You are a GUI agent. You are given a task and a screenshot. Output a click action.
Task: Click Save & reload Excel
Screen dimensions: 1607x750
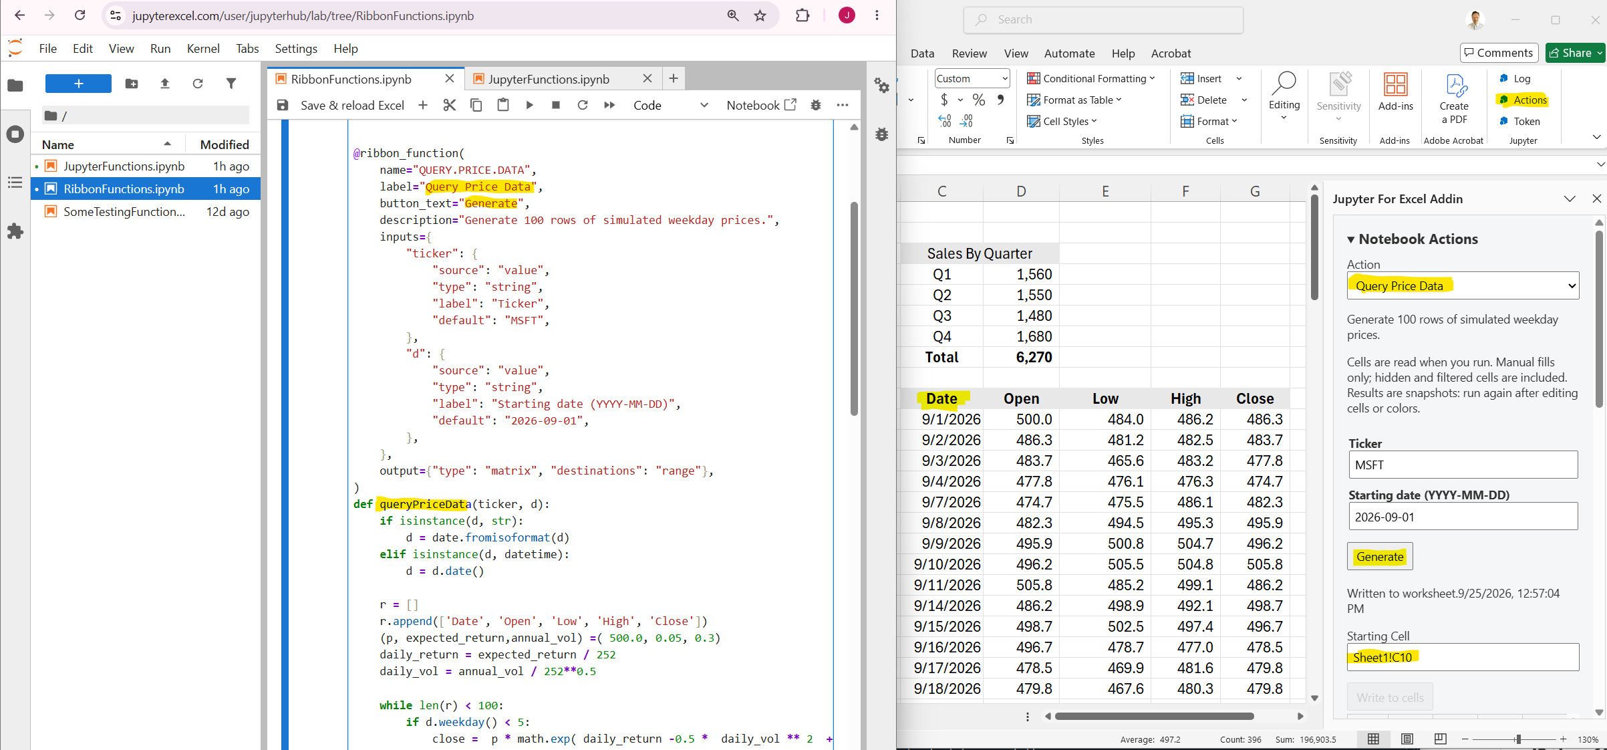click(352, 105)
